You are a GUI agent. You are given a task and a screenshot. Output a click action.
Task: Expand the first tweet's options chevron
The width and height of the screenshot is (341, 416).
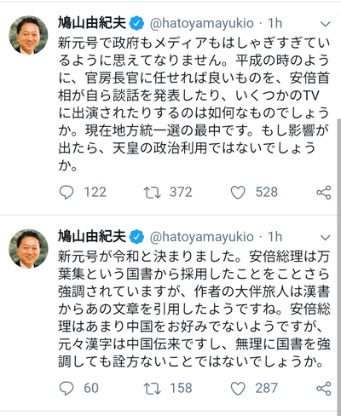tap(325, 24)
